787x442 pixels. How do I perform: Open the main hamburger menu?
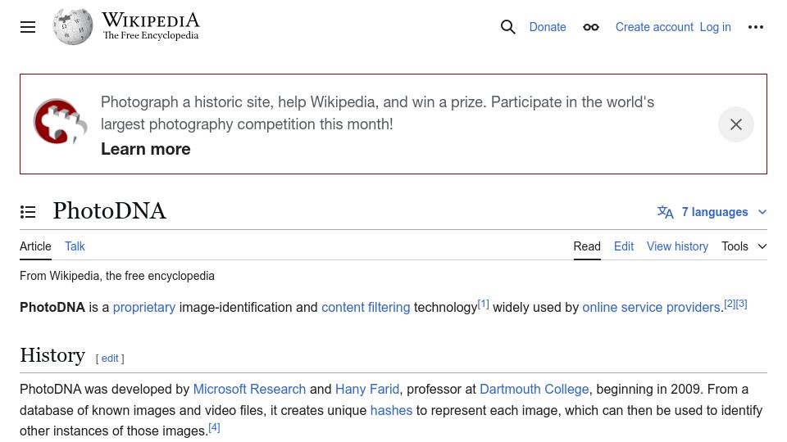click(28, 27)
